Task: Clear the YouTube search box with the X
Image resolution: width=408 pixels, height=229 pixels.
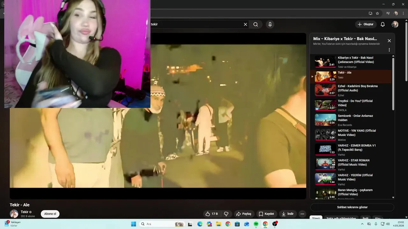Action: pyautogui.click(x=245, y=24)
